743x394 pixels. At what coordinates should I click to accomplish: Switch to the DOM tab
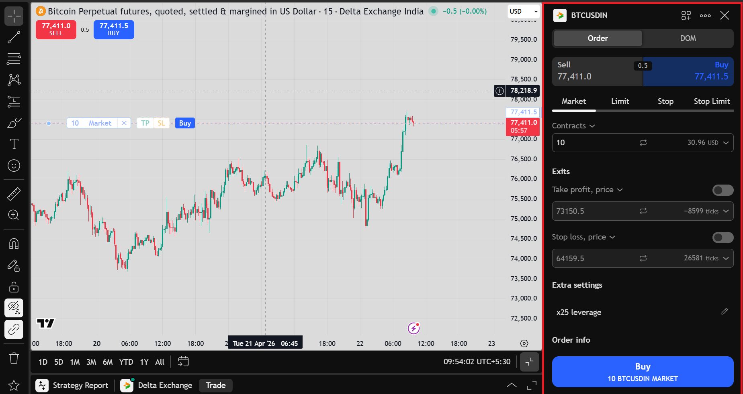coord(688,38)
